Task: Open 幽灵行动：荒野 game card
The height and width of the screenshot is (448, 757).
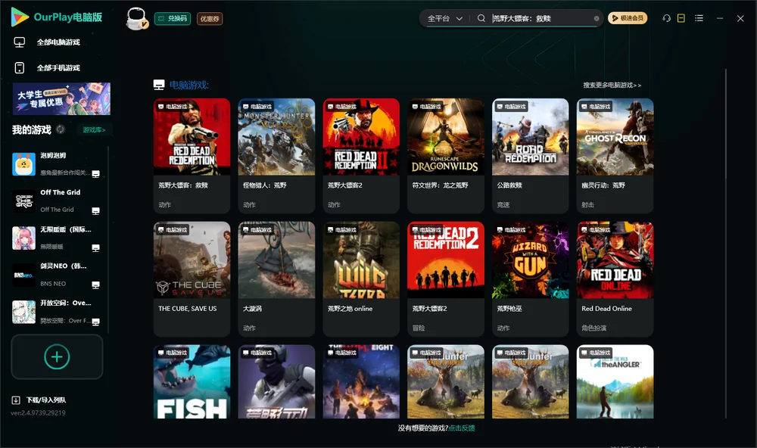Action: [615, 155]
